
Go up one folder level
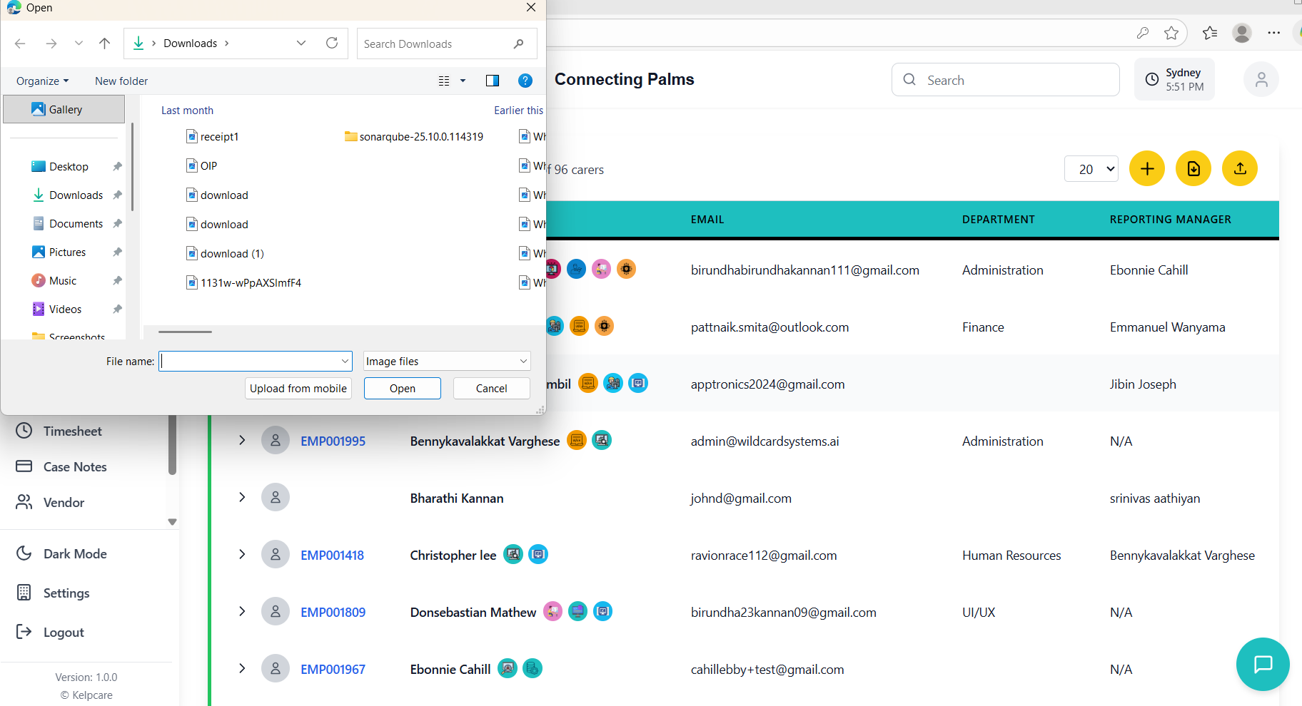[x=105, y=44]
